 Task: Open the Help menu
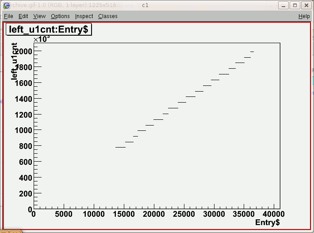304,16
